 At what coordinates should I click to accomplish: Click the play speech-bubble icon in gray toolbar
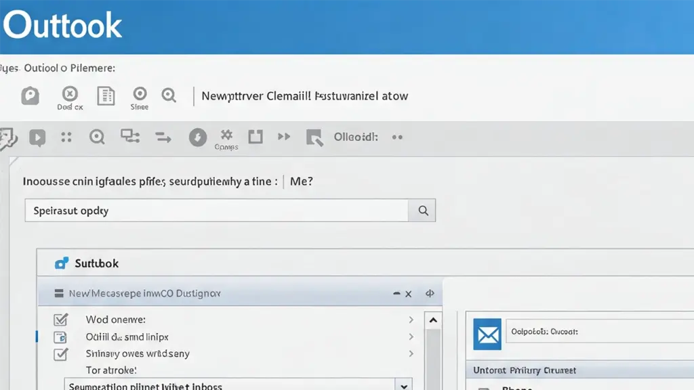tap(37, 138)
